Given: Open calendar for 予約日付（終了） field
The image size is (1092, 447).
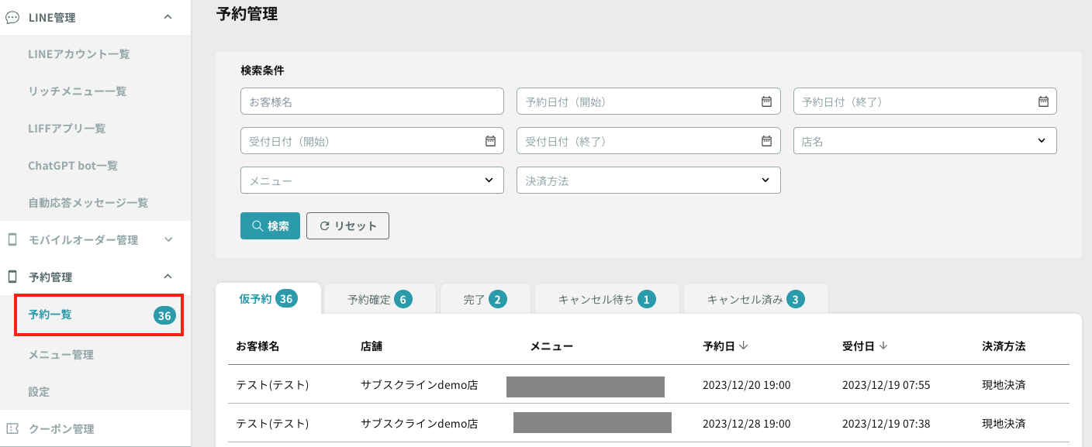Looking at the screenshot, I should click(x=1043, y=101).
